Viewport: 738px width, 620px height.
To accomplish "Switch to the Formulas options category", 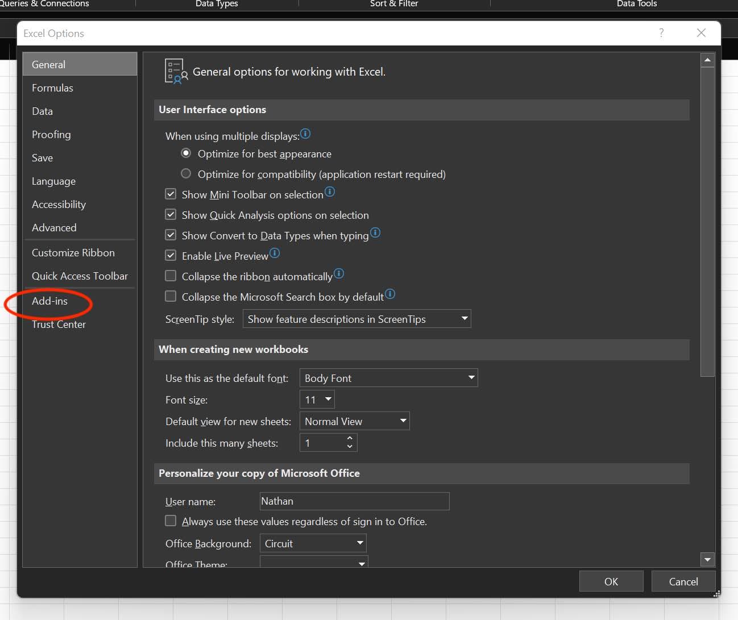I will pos(52,88).
